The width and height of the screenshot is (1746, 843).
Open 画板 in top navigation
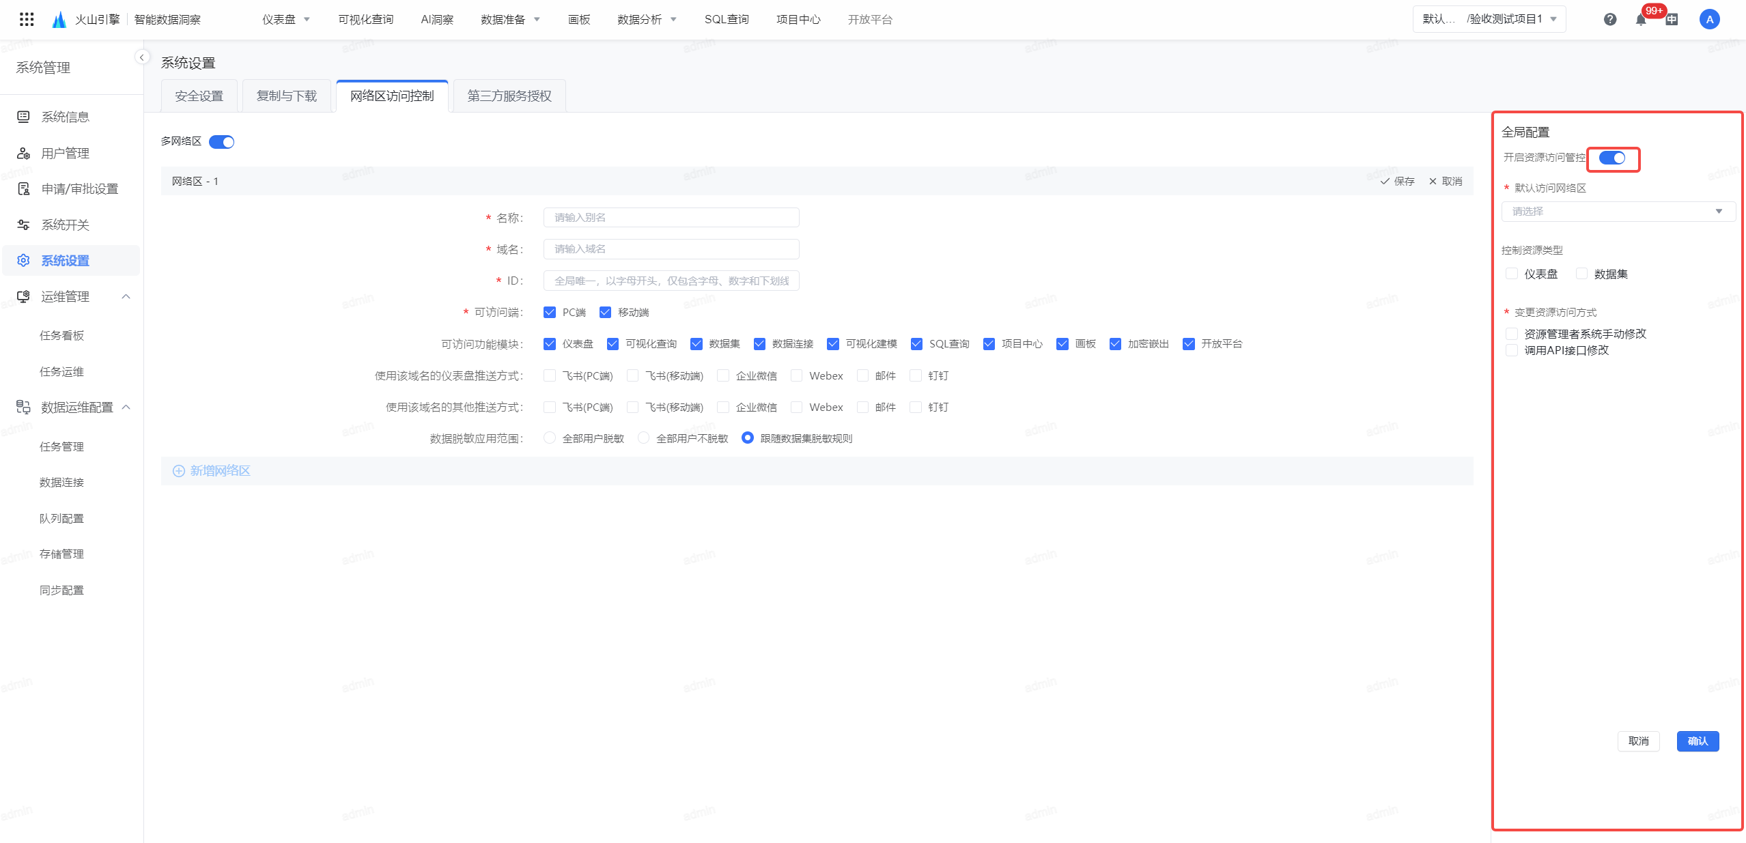(x=579, y=19)
